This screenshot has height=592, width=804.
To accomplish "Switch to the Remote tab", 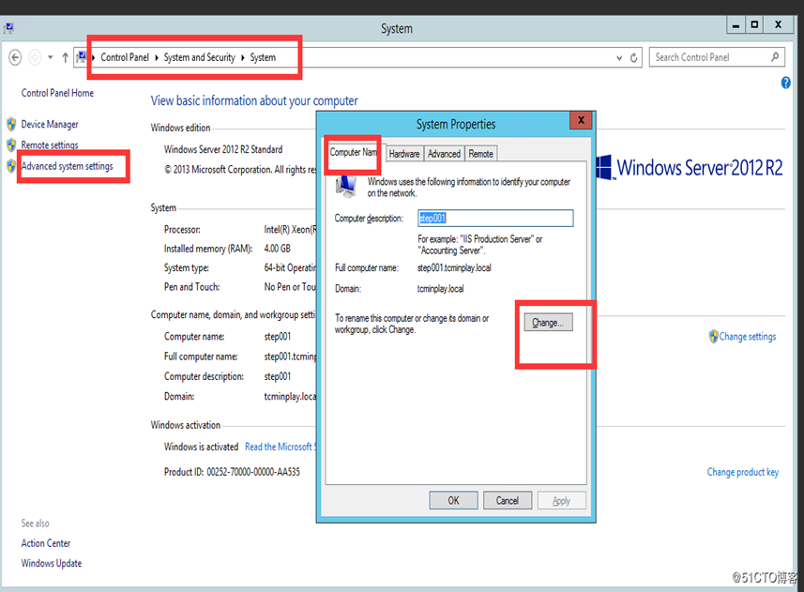I will (481, 154).
